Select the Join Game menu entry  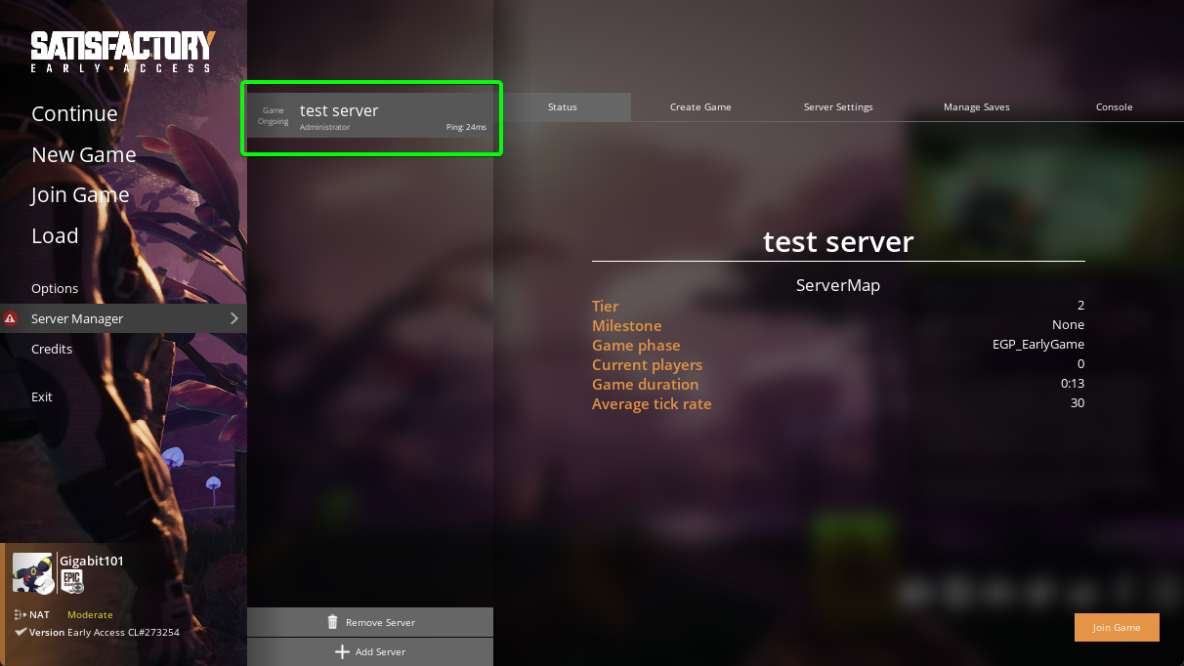(80, 195)
